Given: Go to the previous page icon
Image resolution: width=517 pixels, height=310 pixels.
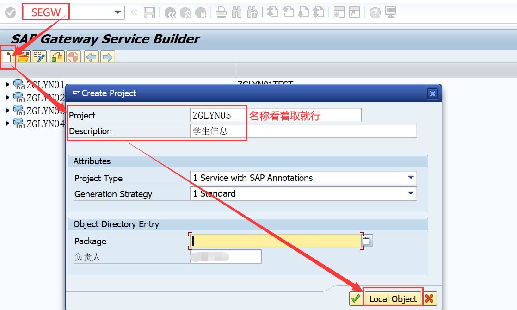Looking at the screenshot, I should pos(288,12).
